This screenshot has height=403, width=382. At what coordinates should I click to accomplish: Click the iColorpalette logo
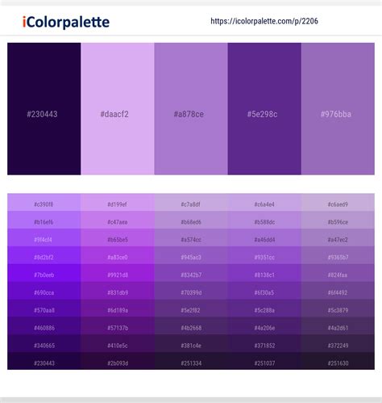coord(66,22)
